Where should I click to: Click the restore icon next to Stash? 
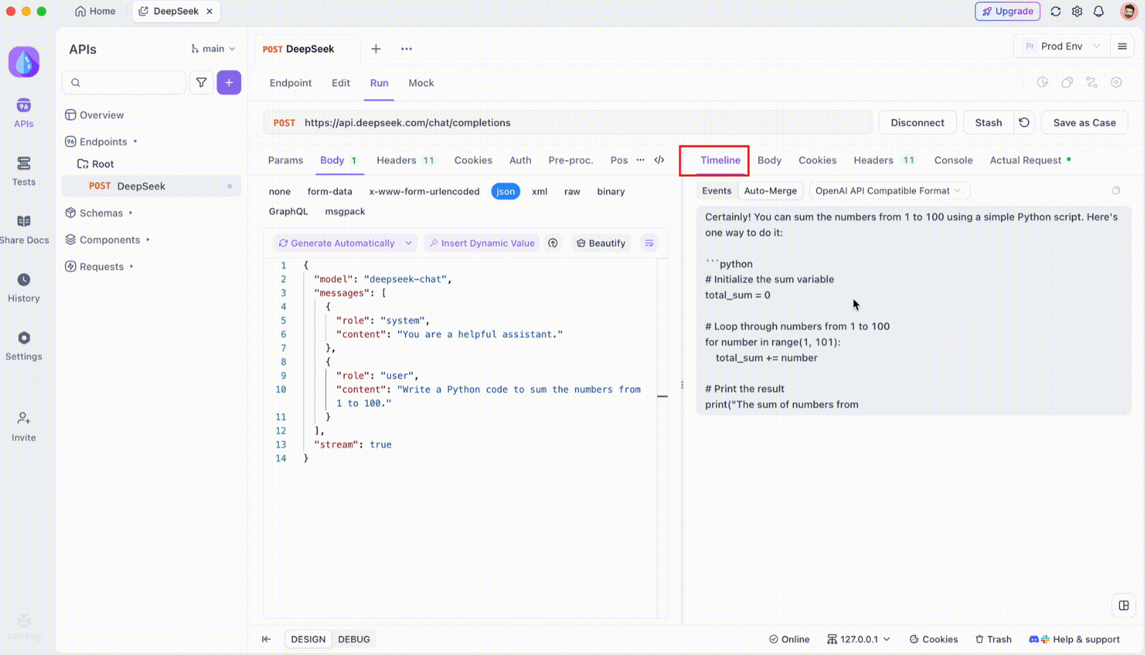coord(1024,122)
